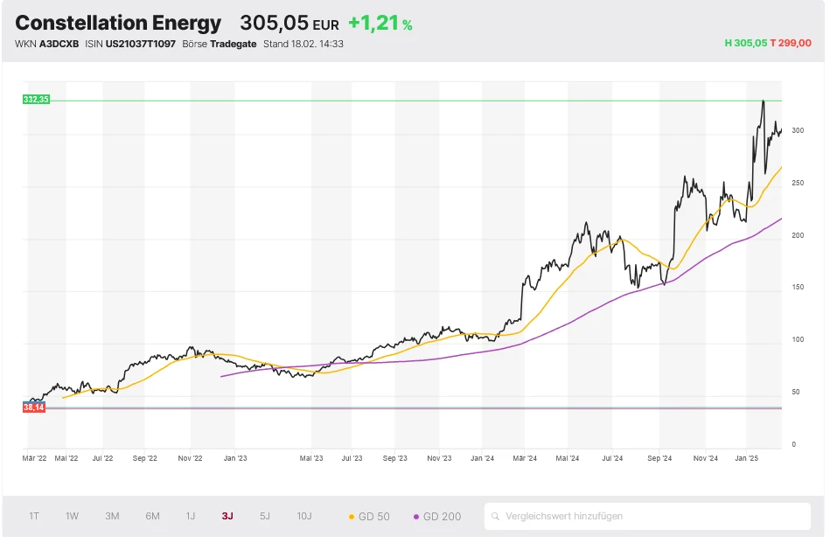
Task: Select the 10J timeframe
Action: [x=303, y=516]
